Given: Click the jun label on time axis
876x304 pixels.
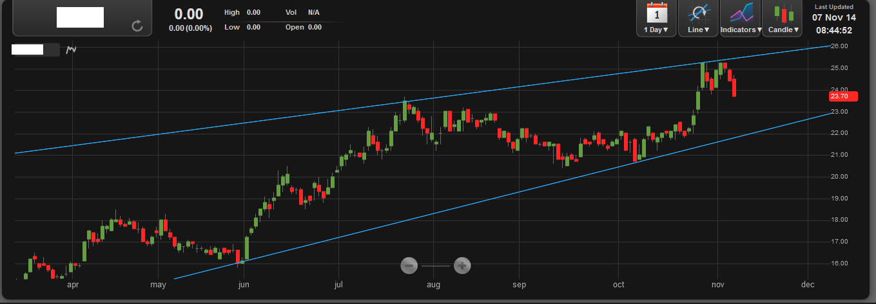Looking at the screenshot, I should pyautogui.click(x=244, y=284).
